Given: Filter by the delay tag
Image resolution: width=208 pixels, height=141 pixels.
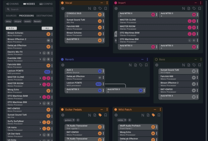Looking at the screenshot, I should tap(8, 21).
